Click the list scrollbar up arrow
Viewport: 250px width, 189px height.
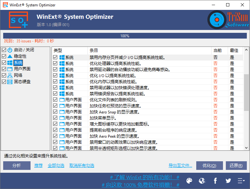coord(246,50)
